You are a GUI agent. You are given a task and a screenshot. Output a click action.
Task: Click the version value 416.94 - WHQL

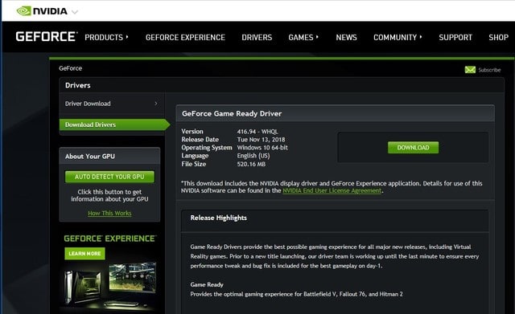coord(257,132)
